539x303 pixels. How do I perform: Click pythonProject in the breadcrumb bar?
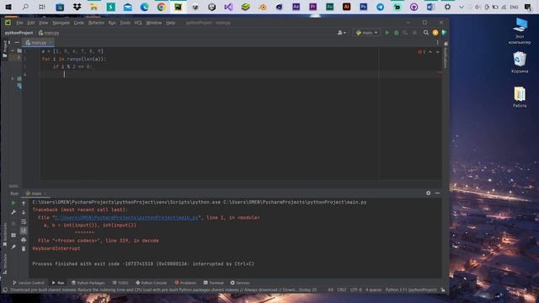[19, 33]
